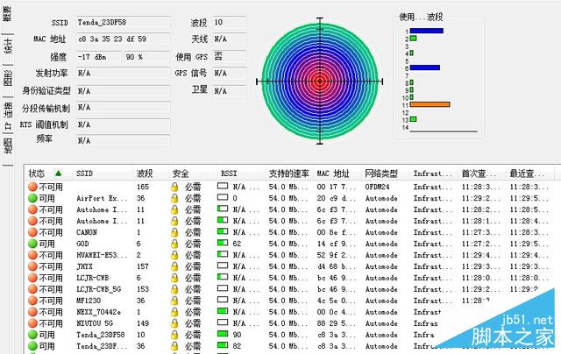The image size is (561, 354).
Task: Click signal bar icon in NEXX_70442e row
Action: 223,311
